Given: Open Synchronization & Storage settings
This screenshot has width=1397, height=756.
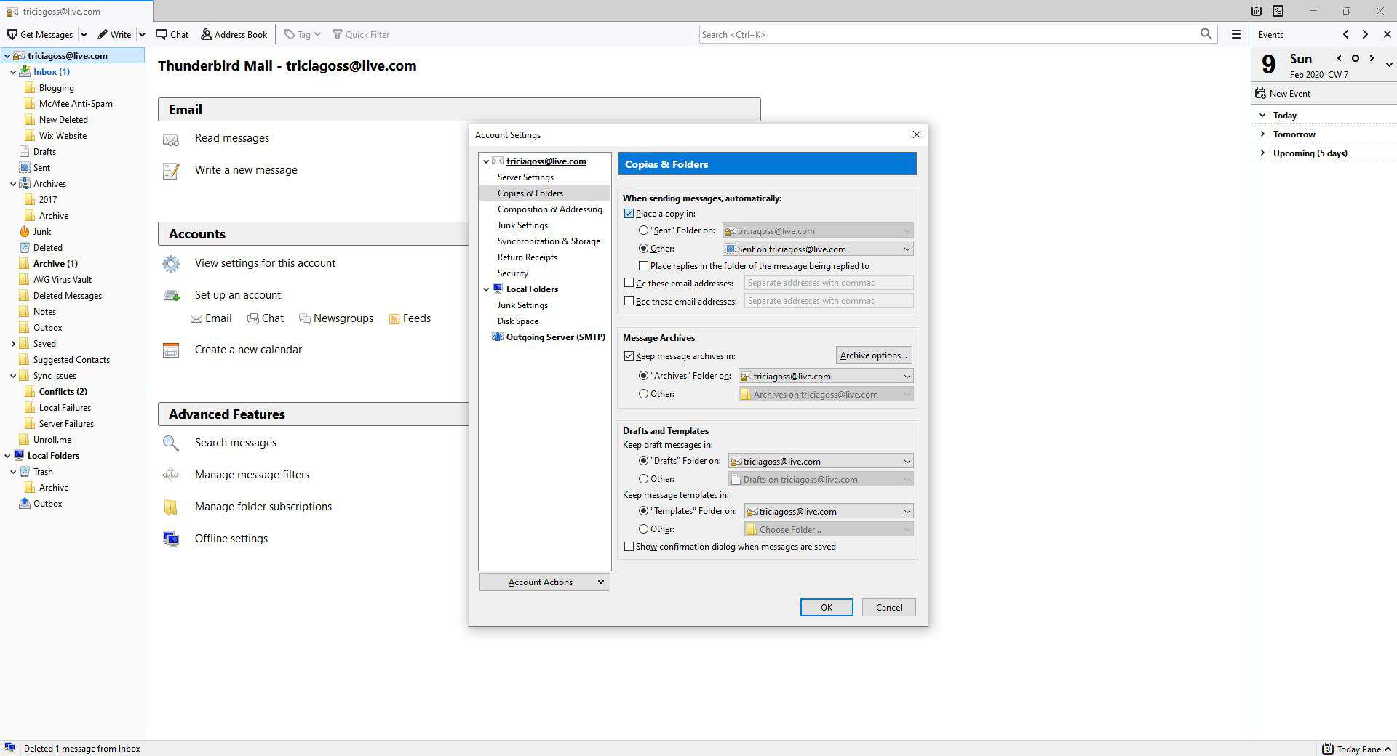Looking at the screenshot, I should tap(549, 241).
